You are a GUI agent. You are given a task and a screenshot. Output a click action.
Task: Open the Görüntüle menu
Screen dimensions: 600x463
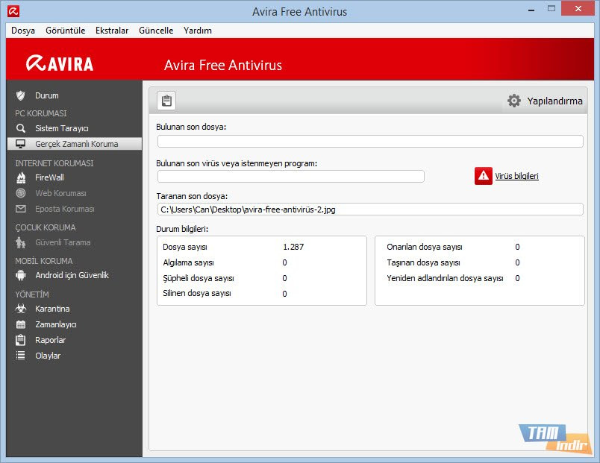(66, 31)
